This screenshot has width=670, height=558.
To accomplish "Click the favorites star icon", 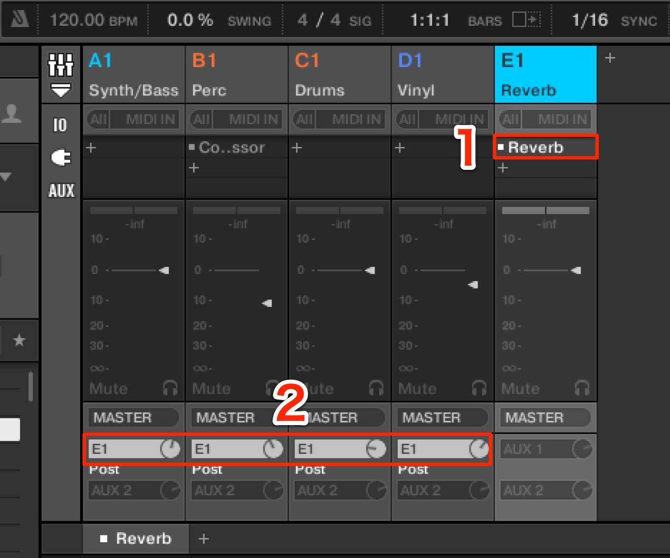I will click(x=19, y=340).
